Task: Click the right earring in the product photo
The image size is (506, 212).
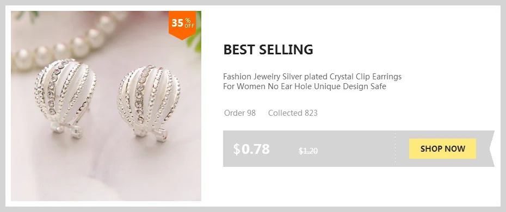Action: click(x=148, y=101)
